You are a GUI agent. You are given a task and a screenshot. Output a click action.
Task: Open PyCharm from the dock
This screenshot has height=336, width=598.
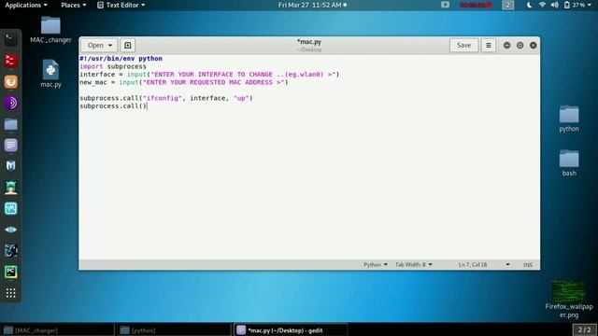[10, 272]
